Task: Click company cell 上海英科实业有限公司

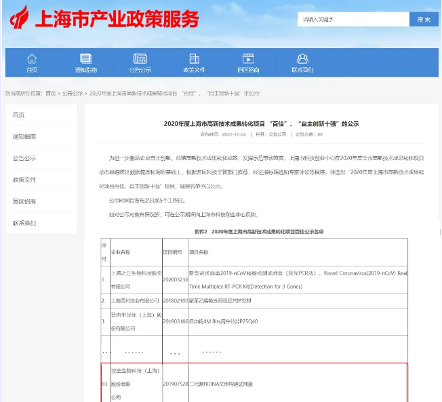Action: [x=135, y=301]
